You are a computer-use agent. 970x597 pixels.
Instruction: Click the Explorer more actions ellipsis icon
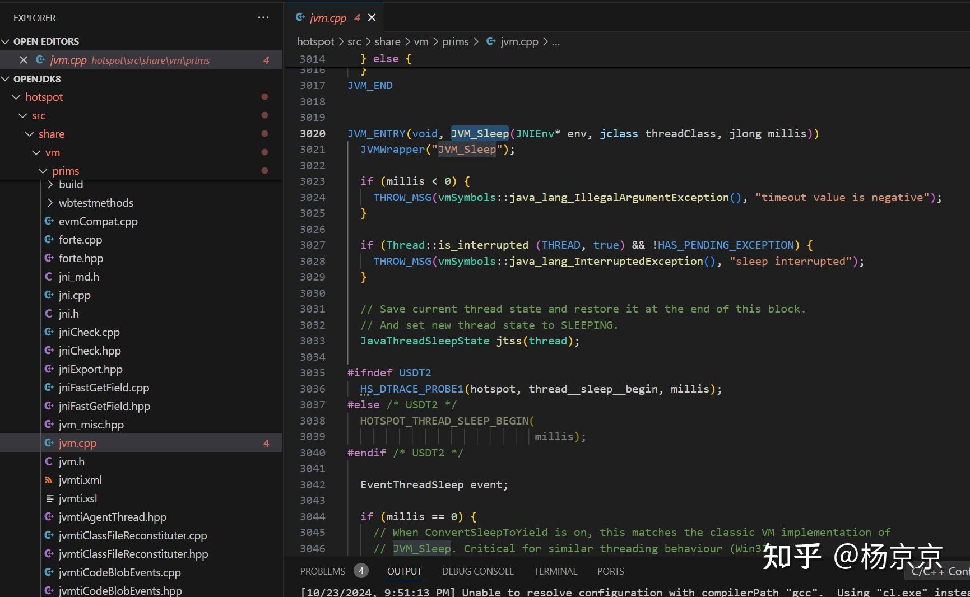(263, 17)
